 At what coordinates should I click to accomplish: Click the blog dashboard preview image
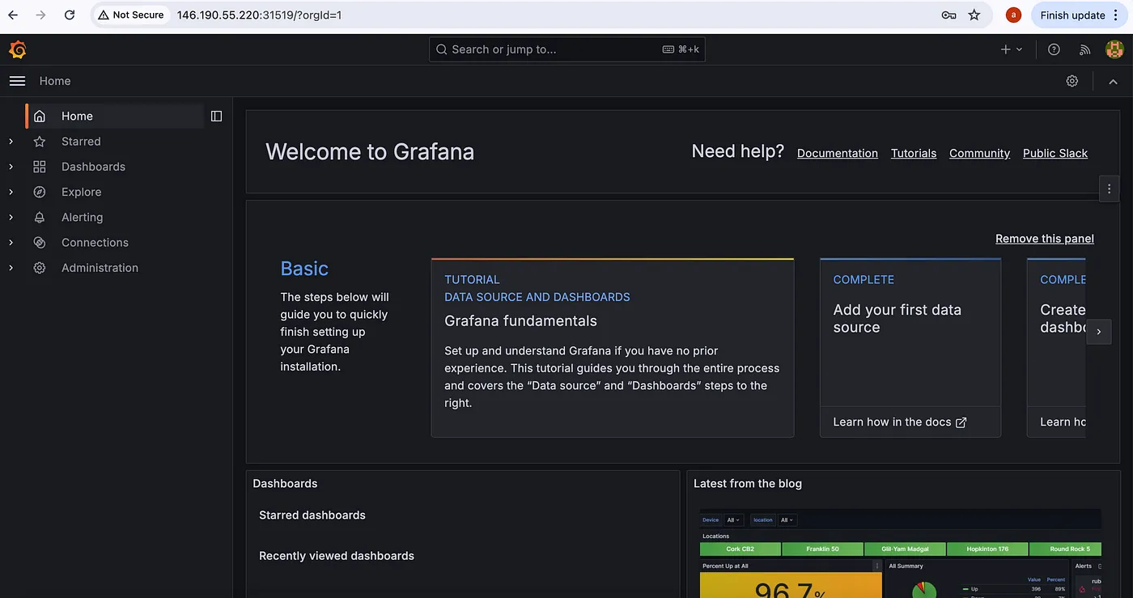tap(900, 553)
